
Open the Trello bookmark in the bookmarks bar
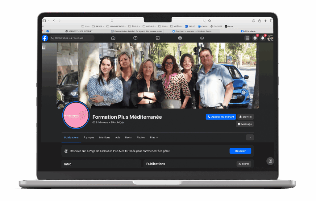[191, 26]
